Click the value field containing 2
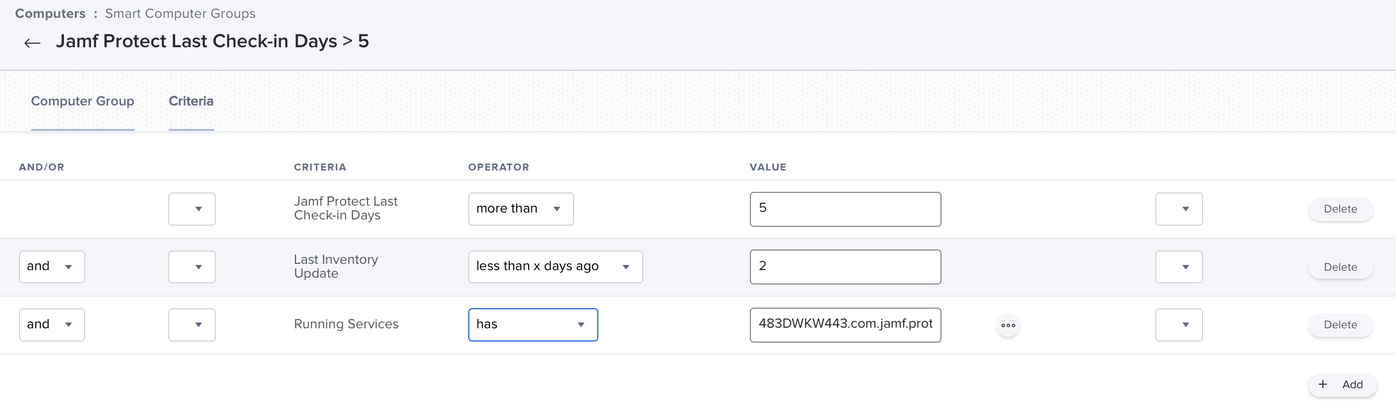Image resolution: width=1396 pixels, height=417 pixels. tap(845, 267)
